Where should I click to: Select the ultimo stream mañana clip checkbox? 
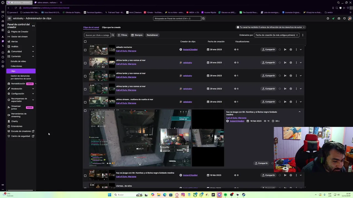[x=85, y=102]
